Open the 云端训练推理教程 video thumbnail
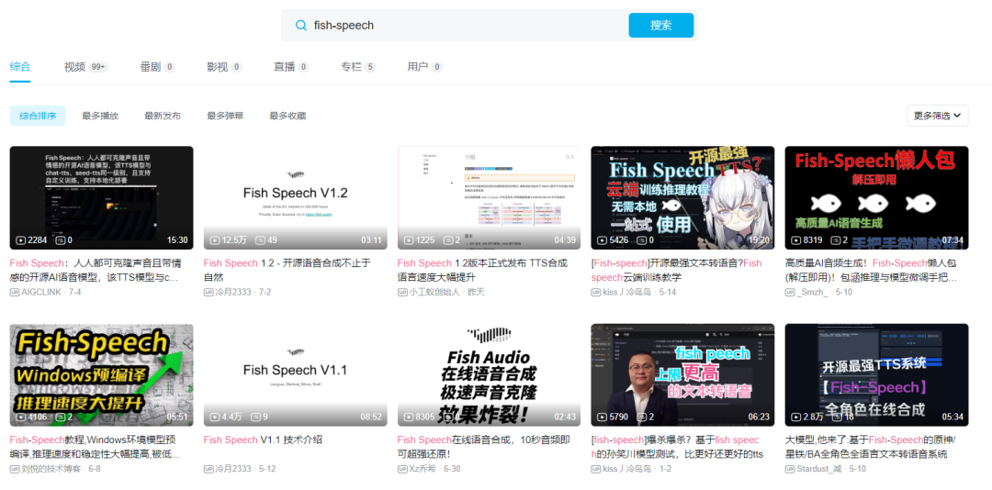The image size is (992, 490). coord(682,197)
